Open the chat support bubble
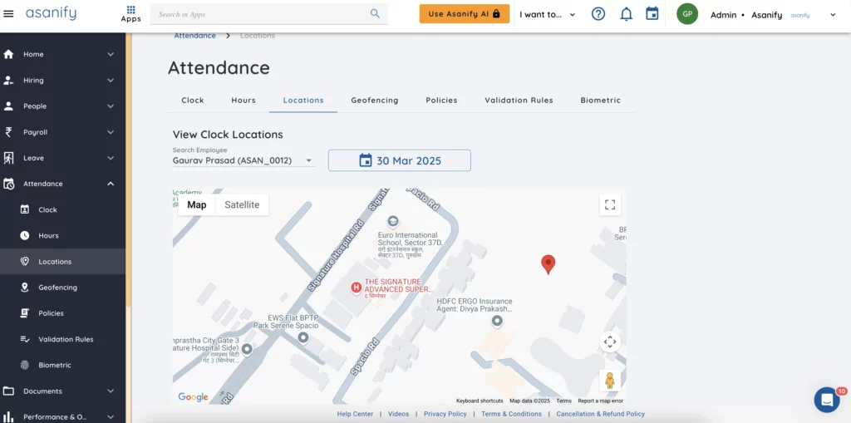851x423 pixels. click(x=827, y=400)
